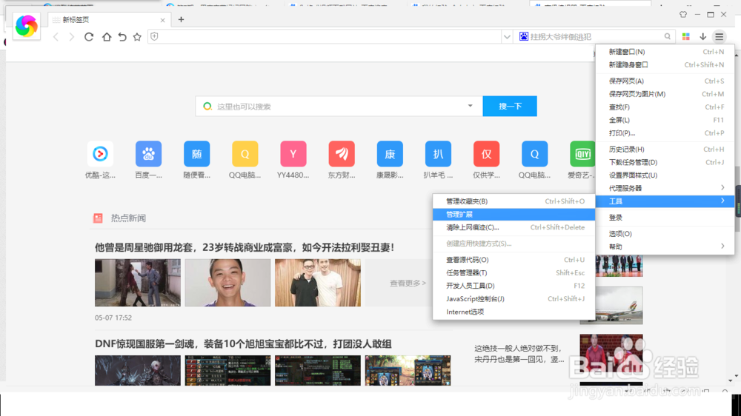Select 新建隐身窗口 menu item
Viewport: 741px width, 416px height.
click(x=665, y=64)
